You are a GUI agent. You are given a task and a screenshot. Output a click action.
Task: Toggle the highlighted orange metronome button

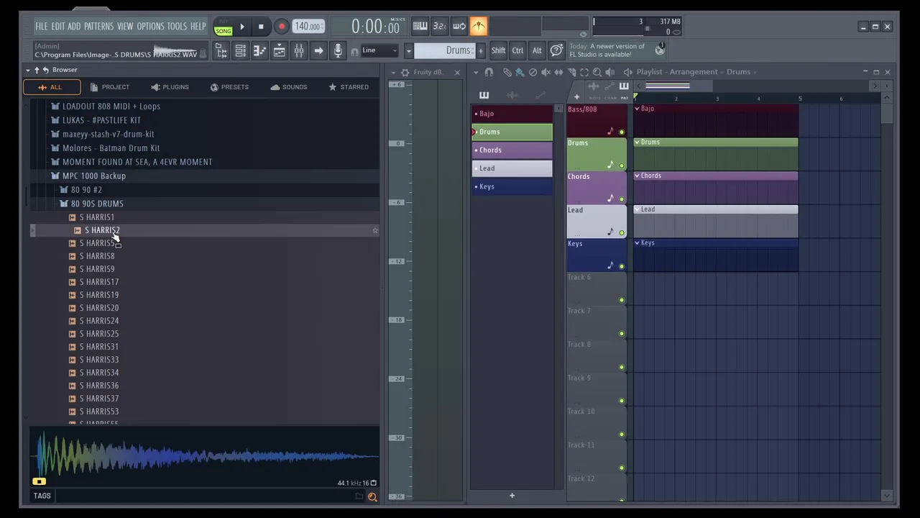click(478, 27)
